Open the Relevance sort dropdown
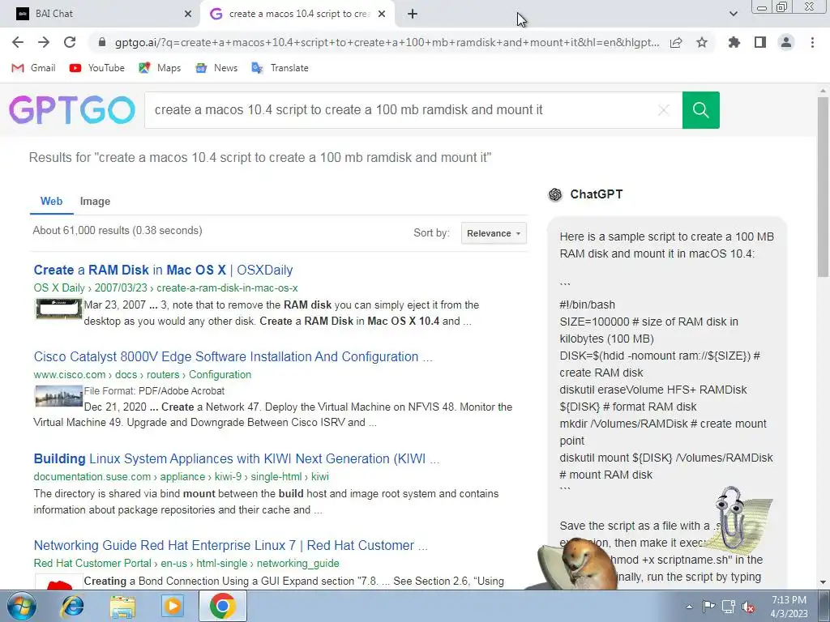This screenshot has width=830, height=622. [x=494, y=233]
